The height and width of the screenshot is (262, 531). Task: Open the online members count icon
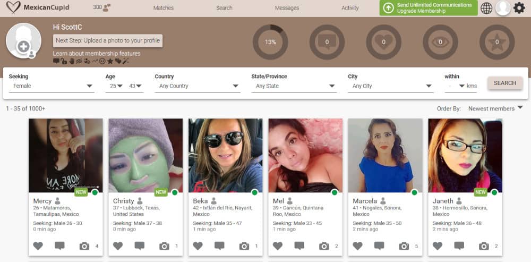point(107,7)
